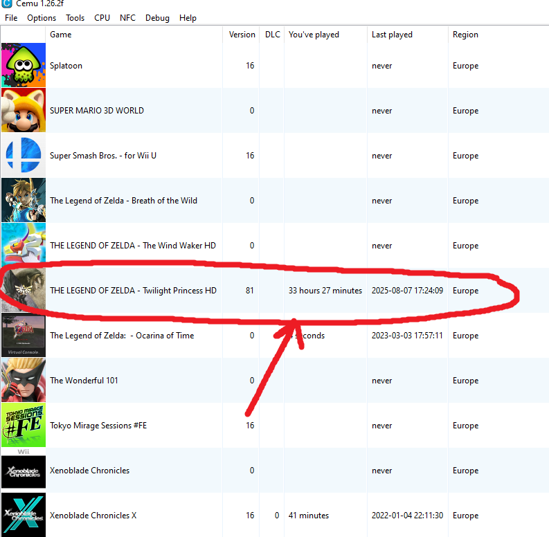Sort list by DLC column header
Image resolution: width=549 pixels, height=537 pixels.
[272, 35]
